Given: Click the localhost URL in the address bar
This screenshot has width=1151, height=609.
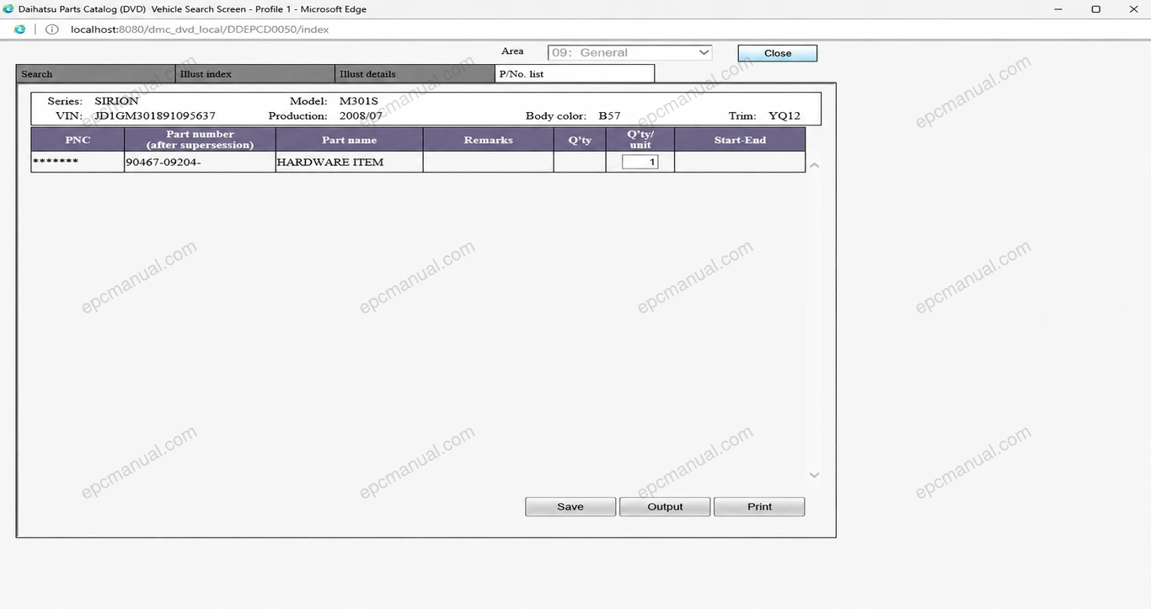Looking at the screenshot, I should [200, 29].
